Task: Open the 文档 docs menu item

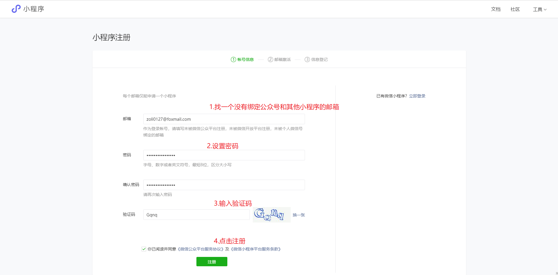Action: (x=496, y=9)
